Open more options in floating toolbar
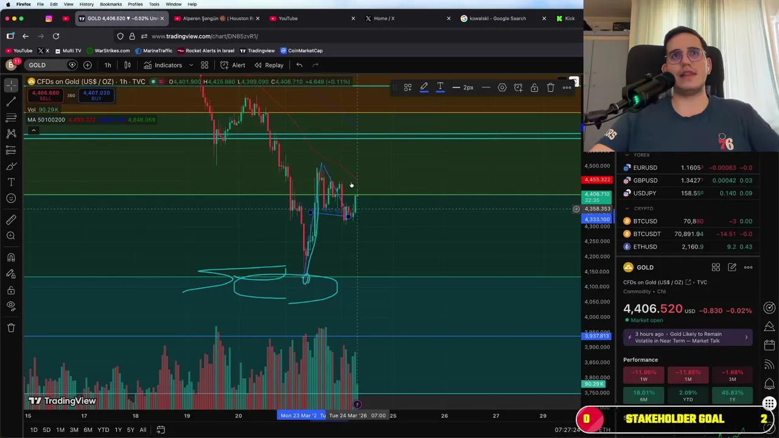779x438 pixels. click(567, 88)
